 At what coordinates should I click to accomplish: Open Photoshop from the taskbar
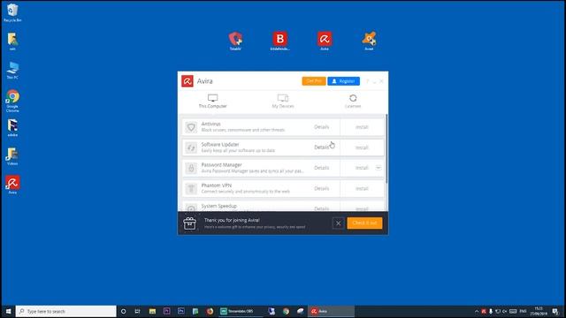(x=180, y=311)
